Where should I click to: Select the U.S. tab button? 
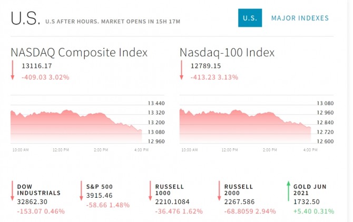[250, 18]
